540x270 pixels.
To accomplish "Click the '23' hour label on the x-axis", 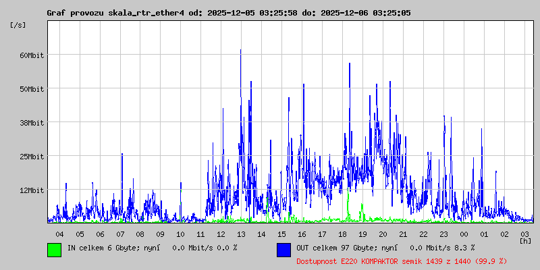I will 443,234.
